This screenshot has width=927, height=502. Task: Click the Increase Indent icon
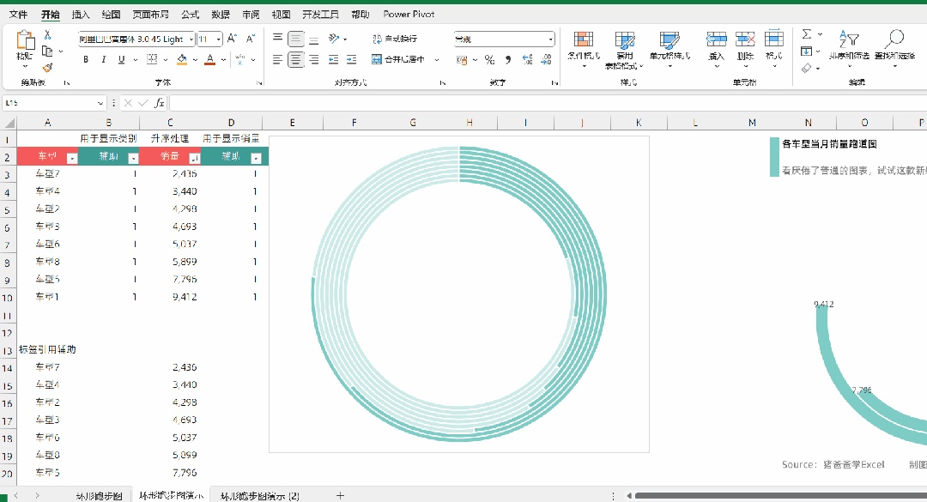(352, 59)
